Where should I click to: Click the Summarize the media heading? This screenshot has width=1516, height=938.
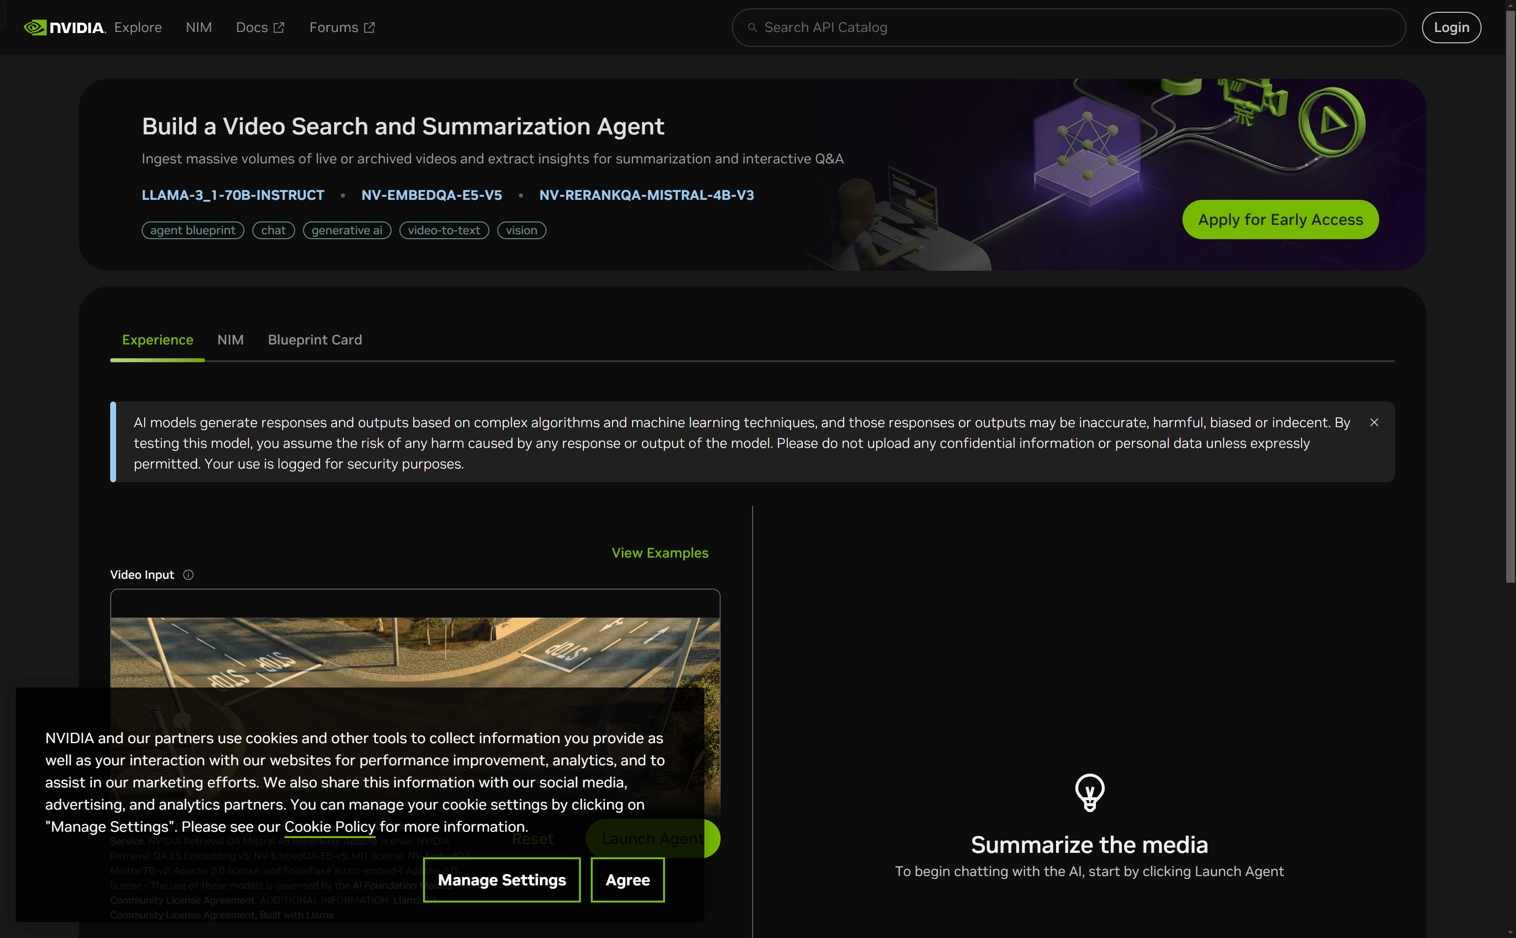(1090, 845)
